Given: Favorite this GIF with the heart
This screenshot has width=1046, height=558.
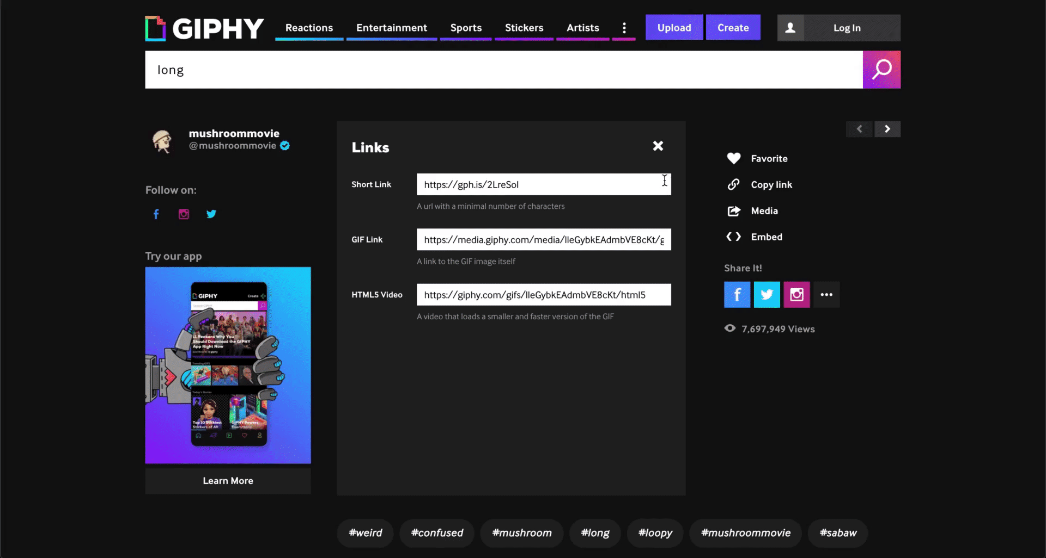Looking at the screenshot, I should [734, 158].
